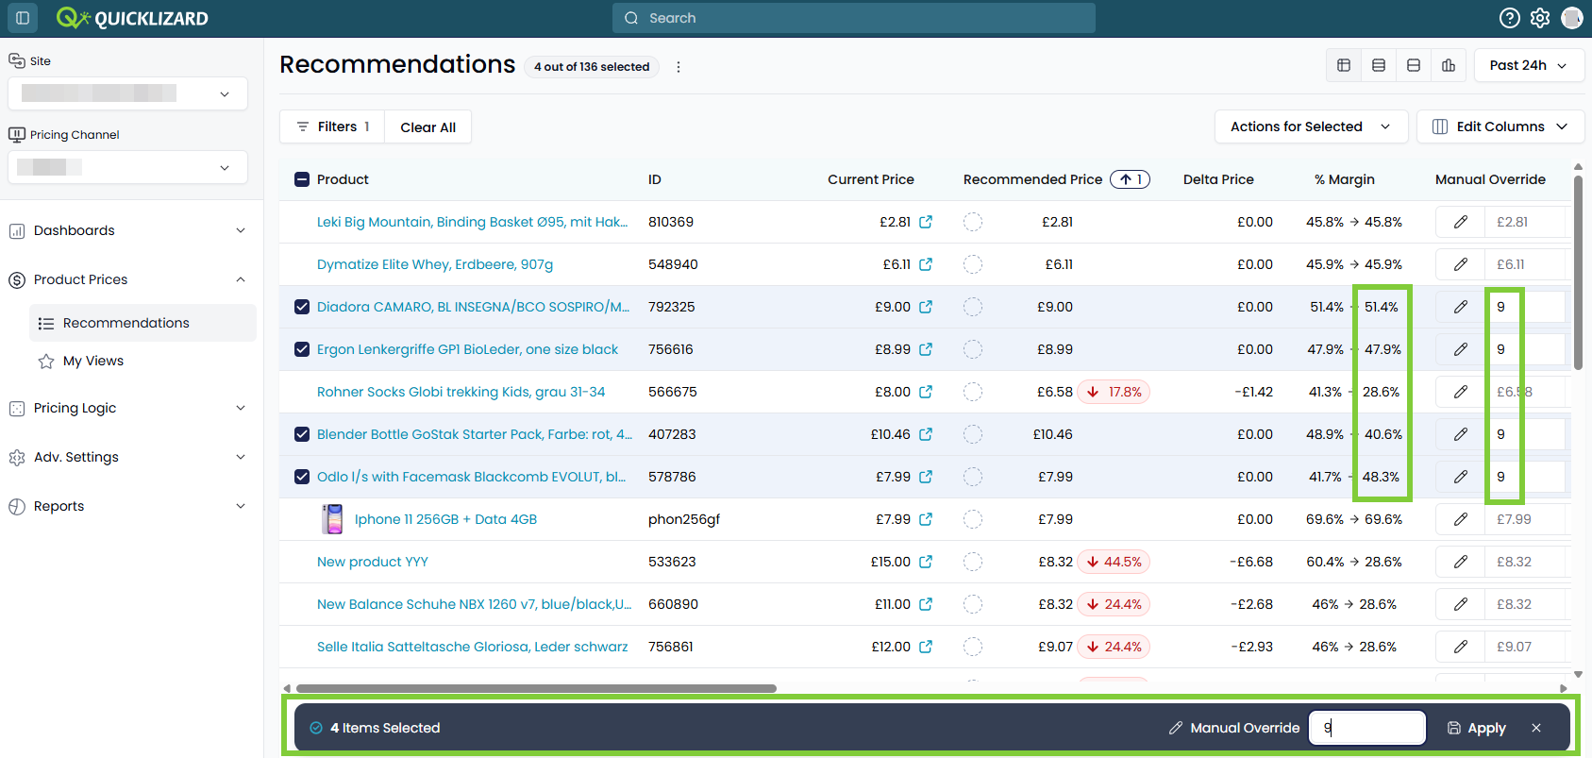Uncheck Diadora CAMARO row checkbox
The height and width of the screenshot is (758, 1592).
302,307
